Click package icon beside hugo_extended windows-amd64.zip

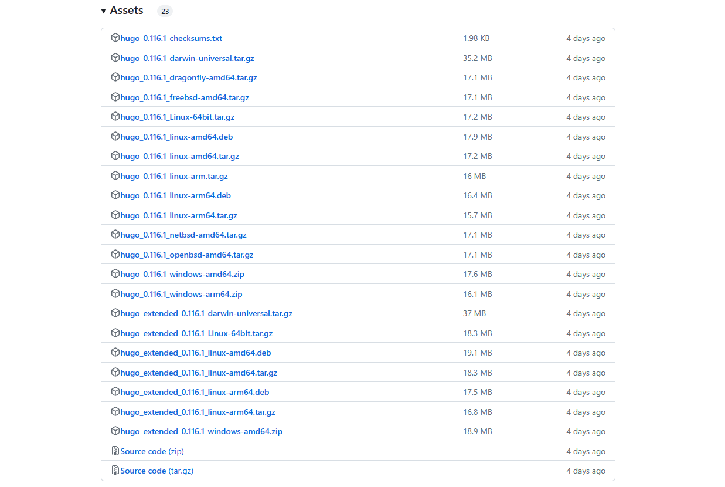115,431
